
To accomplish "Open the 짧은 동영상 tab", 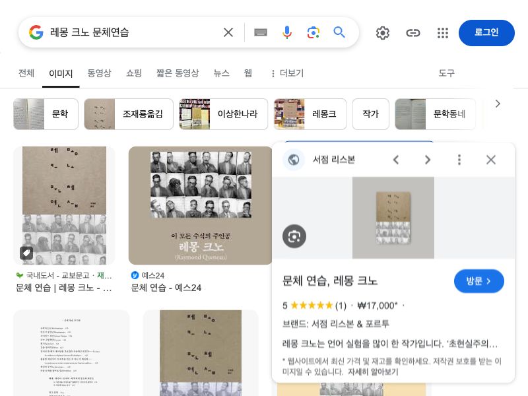I will coord(178,73).
